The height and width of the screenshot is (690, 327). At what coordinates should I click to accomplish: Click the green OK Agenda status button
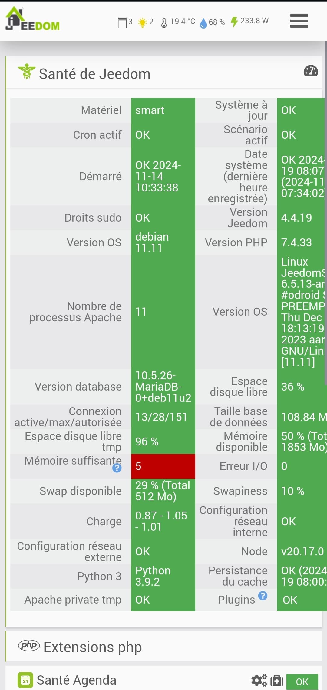coord(302,682)
